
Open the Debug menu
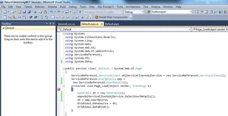point(72,7)
